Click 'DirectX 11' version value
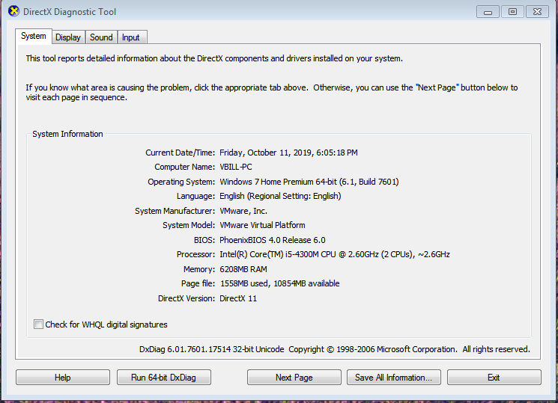 point(238,298)
